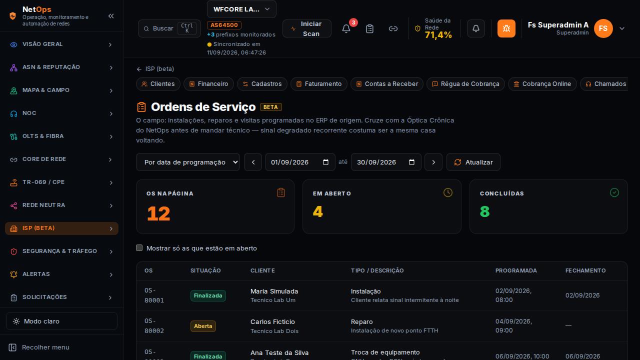Open the clipboard icon in top bar

pos(369,28)
